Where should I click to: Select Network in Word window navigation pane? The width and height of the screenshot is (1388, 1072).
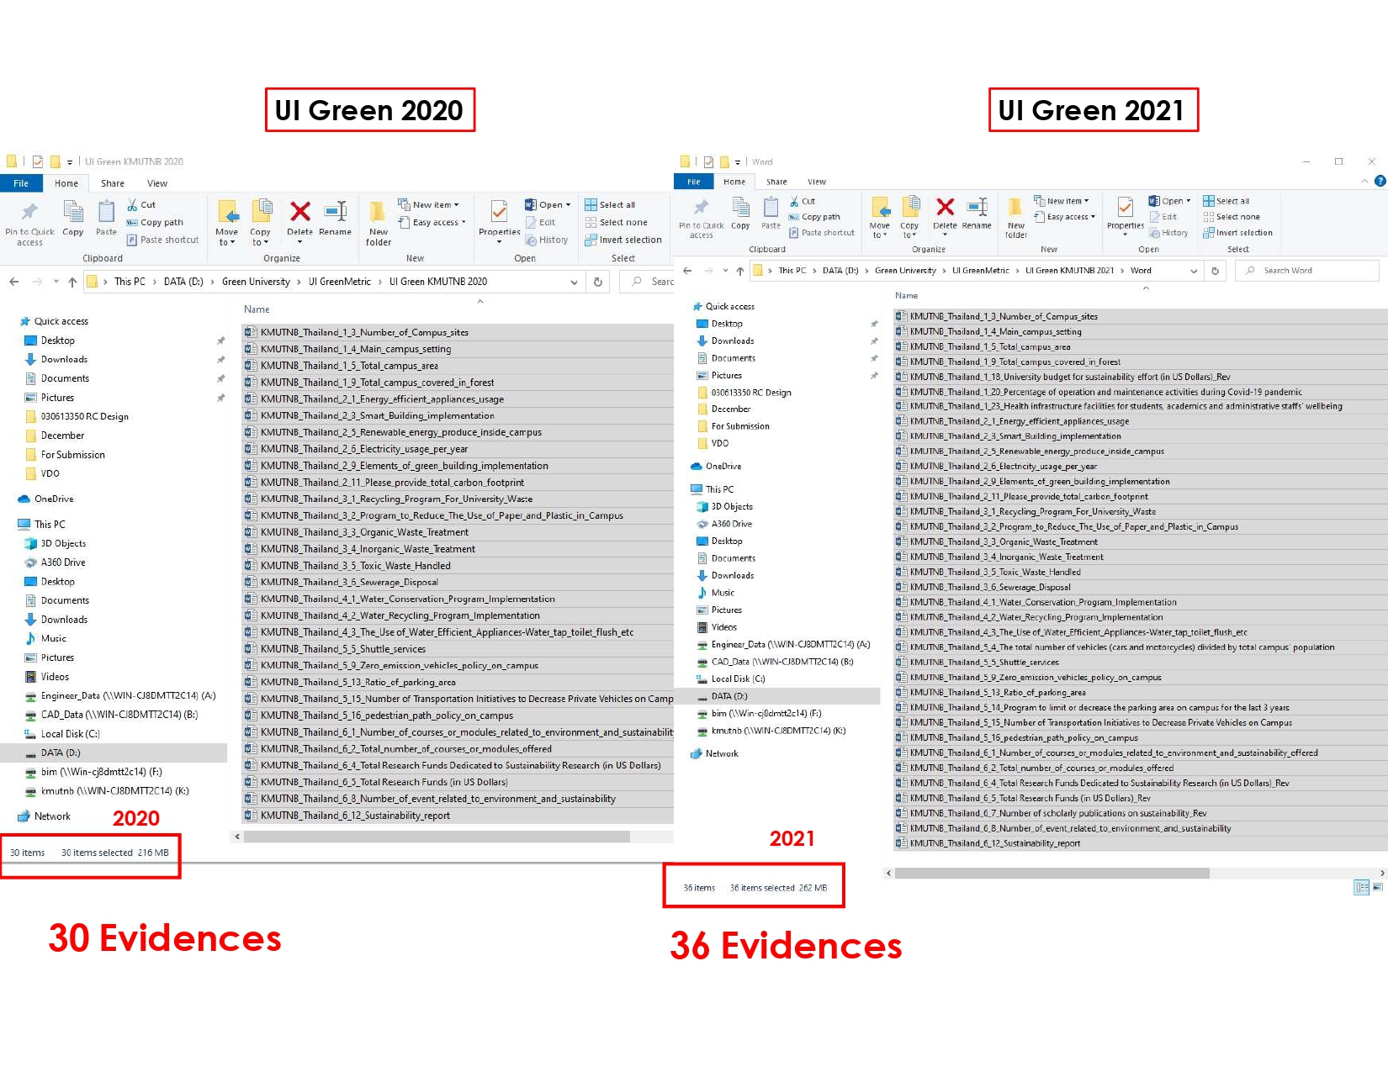(721, 753)
